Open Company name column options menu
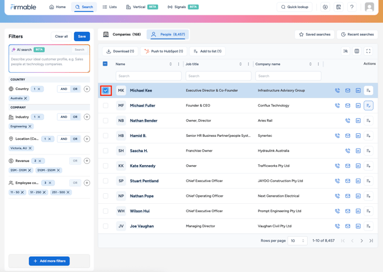The image size is (383, 272). pyautogui.click(x=318, y=64)
